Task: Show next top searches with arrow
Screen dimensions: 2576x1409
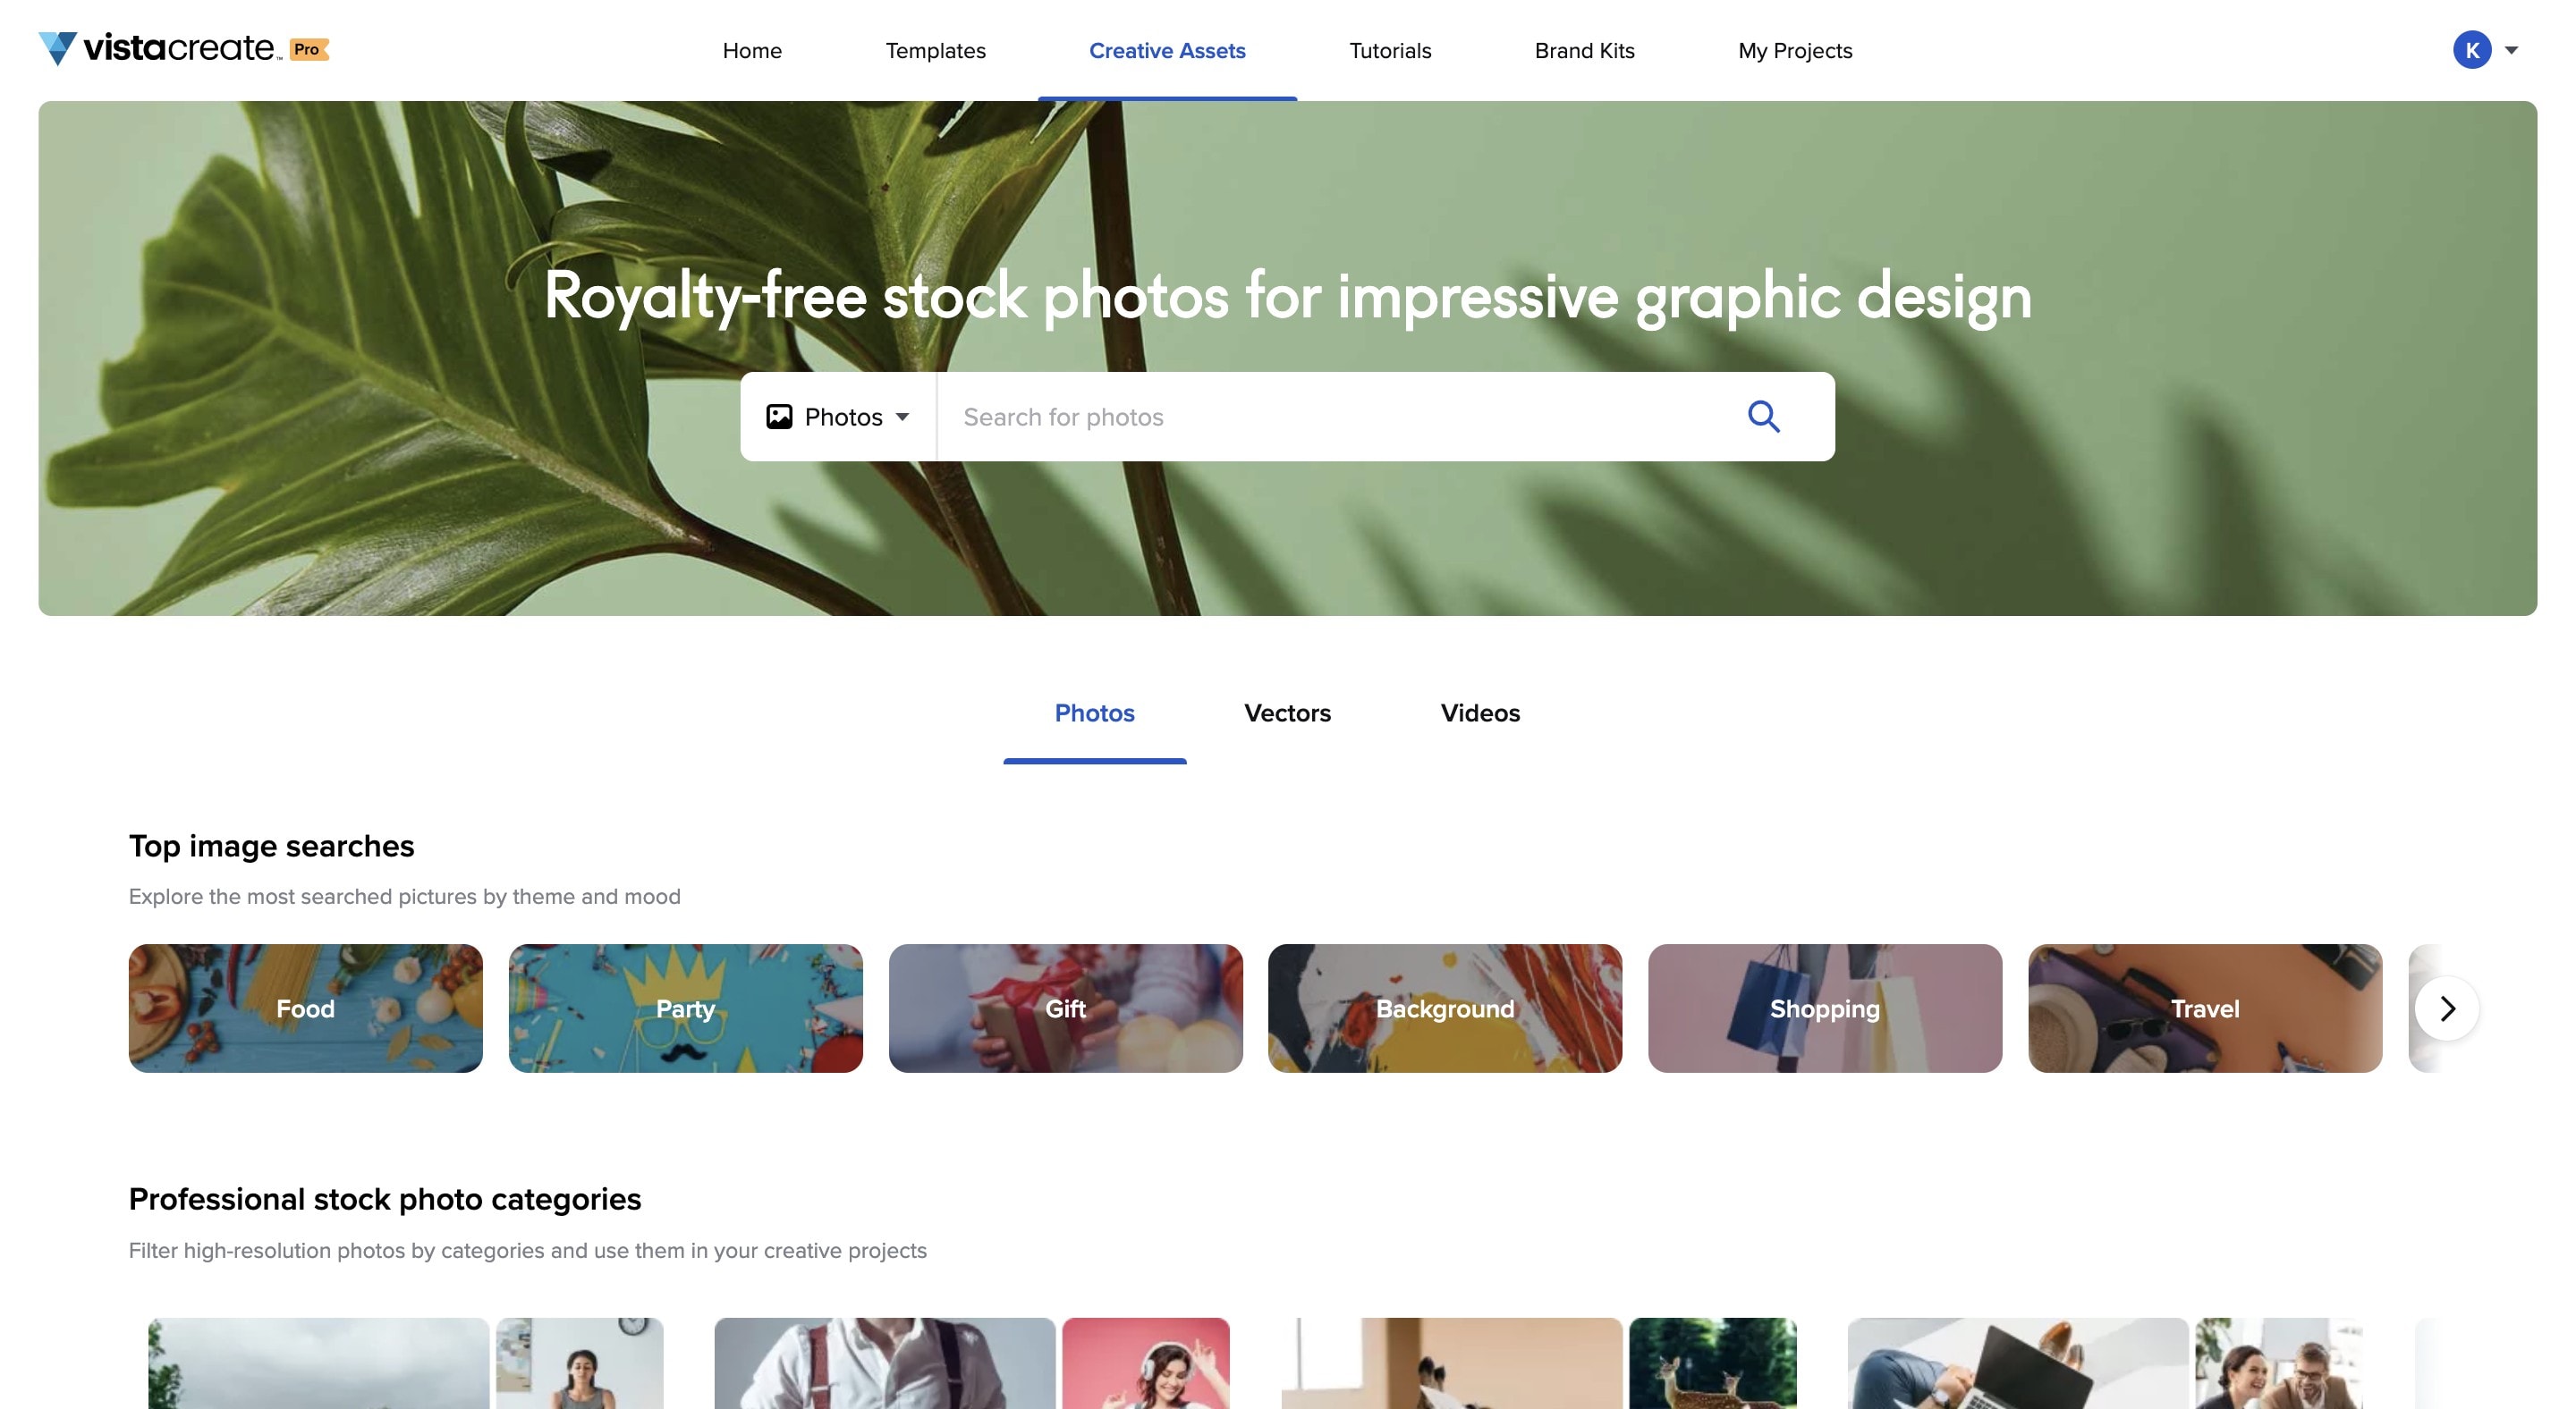Action: [x=2446, y=1008]
